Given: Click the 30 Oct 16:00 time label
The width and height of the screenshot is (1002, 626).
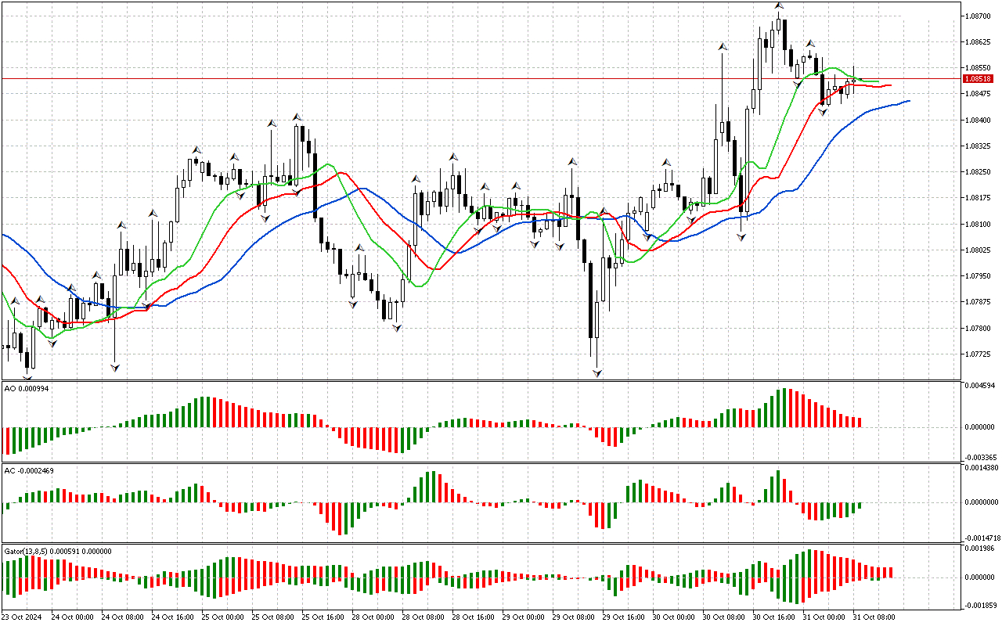Looking at the screenshot, I should click(x=773, y=617).
